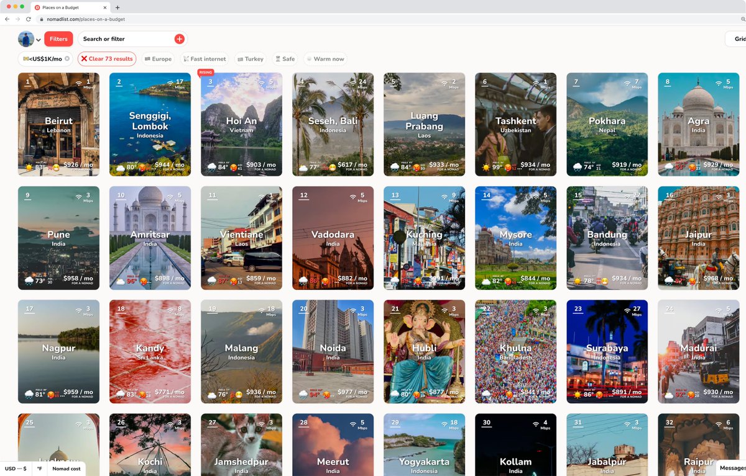Click the rain cloud icon on Nagpur card
Image resolution: width=746 pixels, height=476 pixels.
(29, 394)
